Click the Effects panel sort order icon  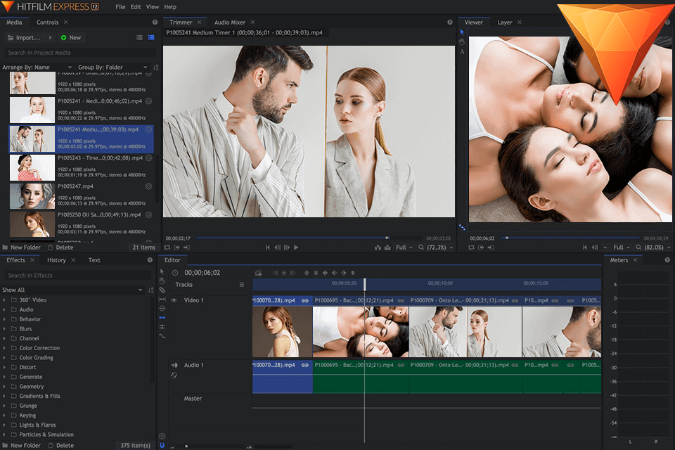150,290
